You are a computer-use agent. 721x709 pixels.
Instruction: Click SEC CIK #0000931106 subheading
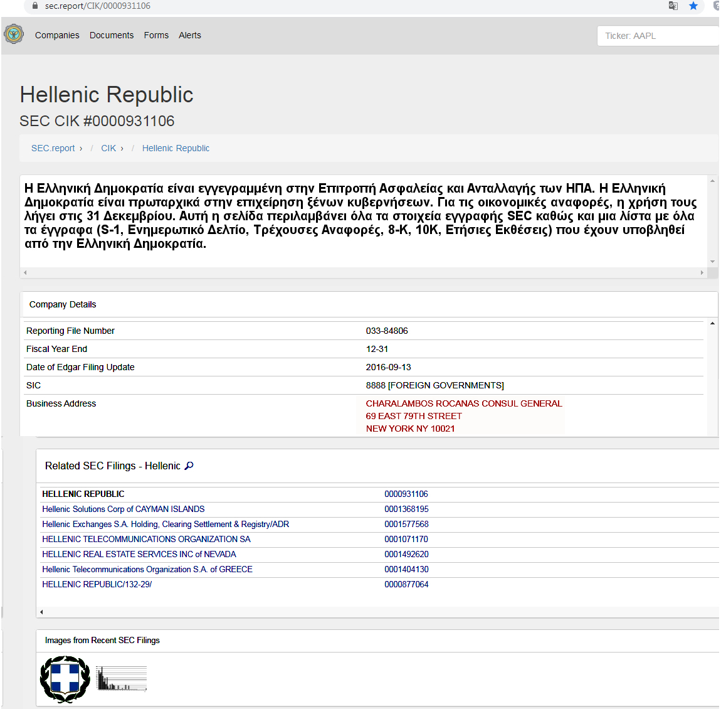(x=97, y=121)
